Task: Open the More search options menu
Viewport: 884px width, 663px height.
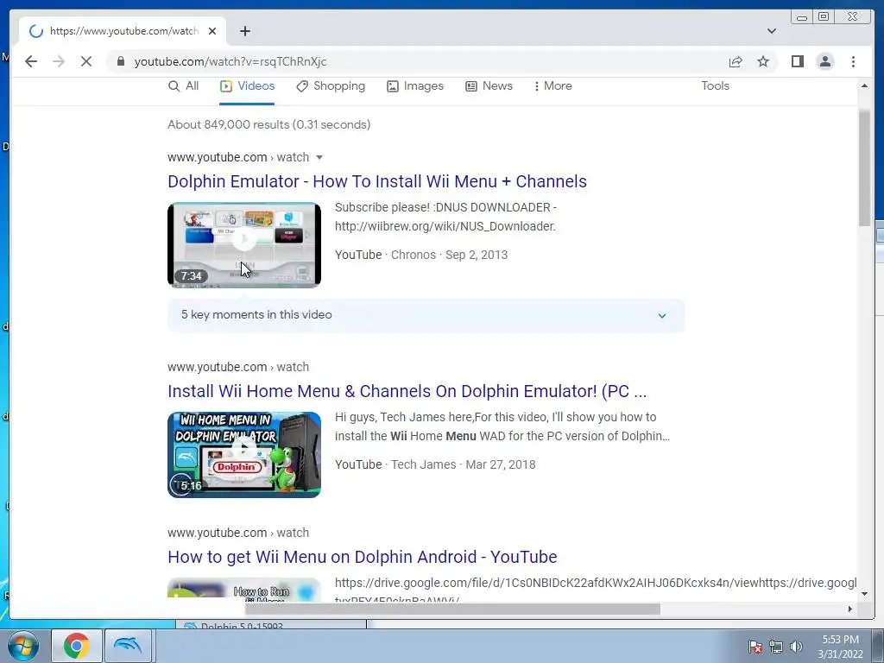Action: 552,86
